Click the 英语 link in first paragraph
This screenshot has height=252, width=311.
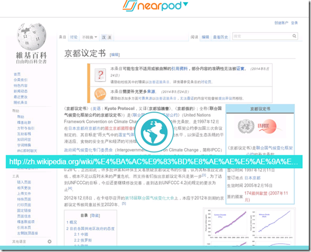click(x=97, y=109)
